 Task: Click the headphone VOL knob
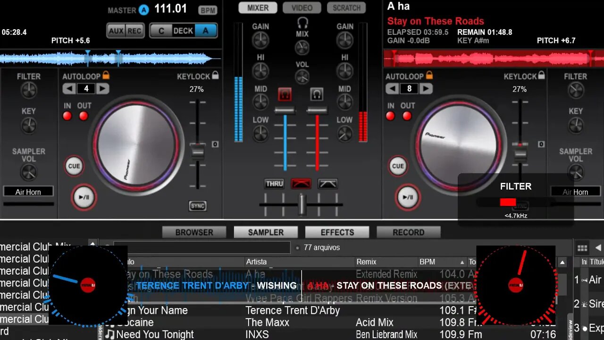coord(302,77)
